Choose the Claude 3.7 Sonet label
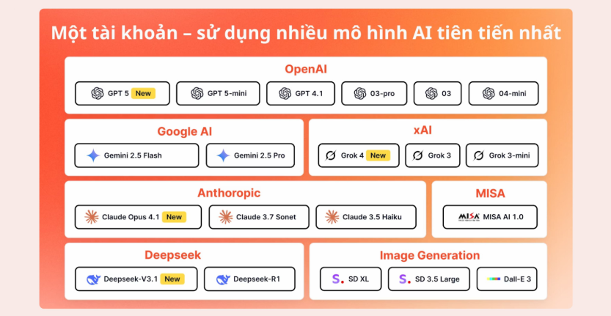 tap(266, 217)
